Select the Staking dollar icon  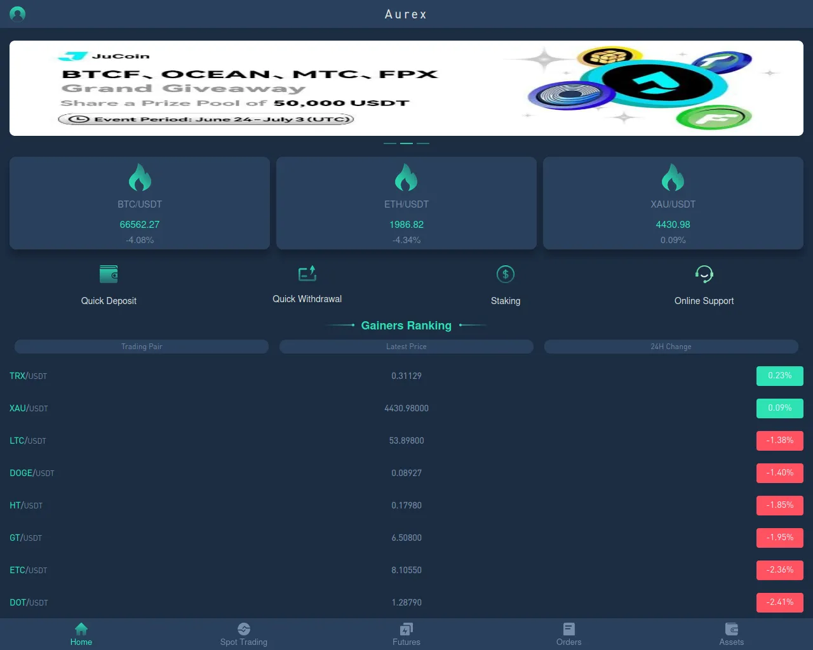(x=506, y=274)
